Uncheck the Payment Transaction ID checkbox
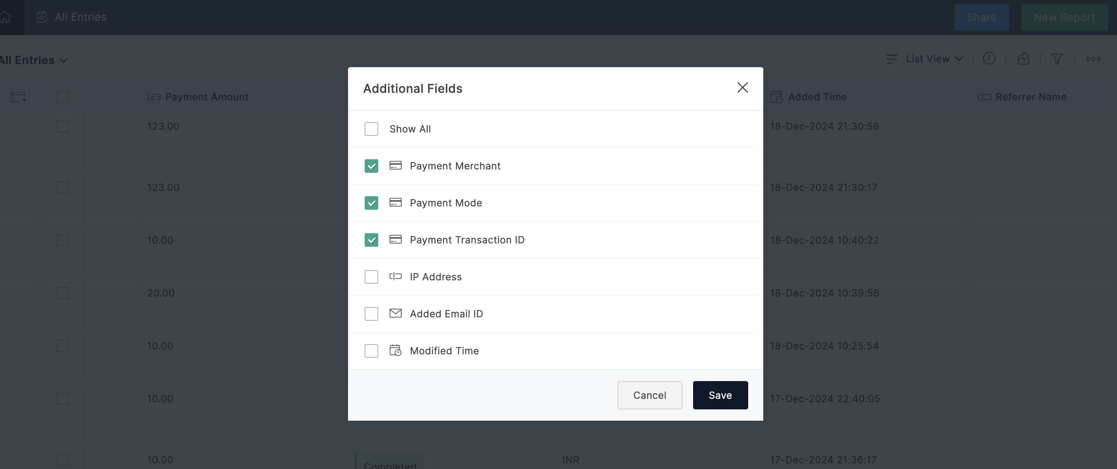The width and height of the screenshot is (1117, 469). tap(371, 240)
